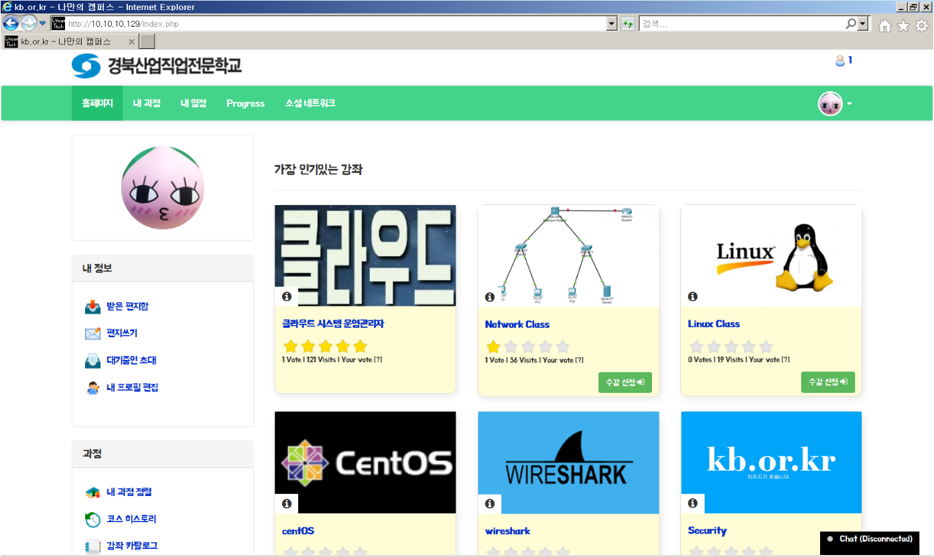The height and width of the screenshot is (557, 934).
Task: Open the Network Class course title
Action: (517, 324)
